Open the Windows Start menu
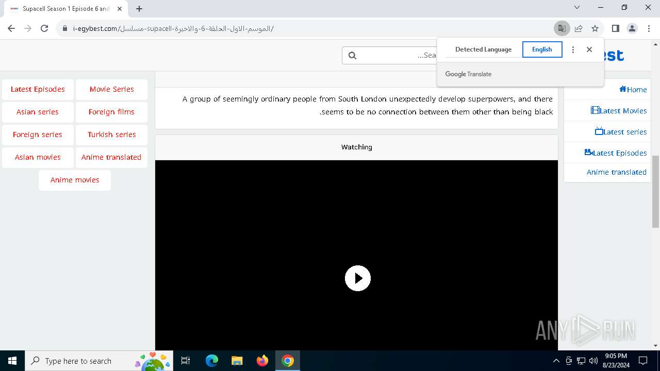The image size is (660, 371). click(x=12, y=361)
